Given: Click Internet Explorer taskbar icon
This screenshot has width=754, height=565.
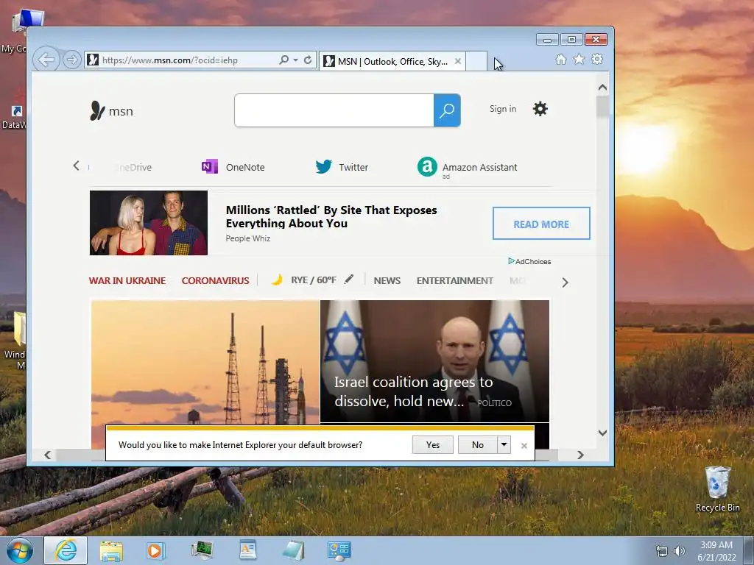Looking at the screenshot, I should click(66, 550).
